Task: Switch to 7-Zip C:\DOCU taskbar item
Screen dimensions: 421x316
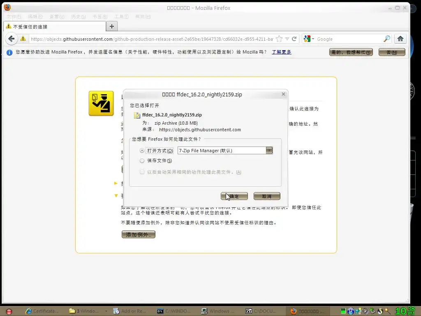Action: pyautogui.click(x=261, y=311)
